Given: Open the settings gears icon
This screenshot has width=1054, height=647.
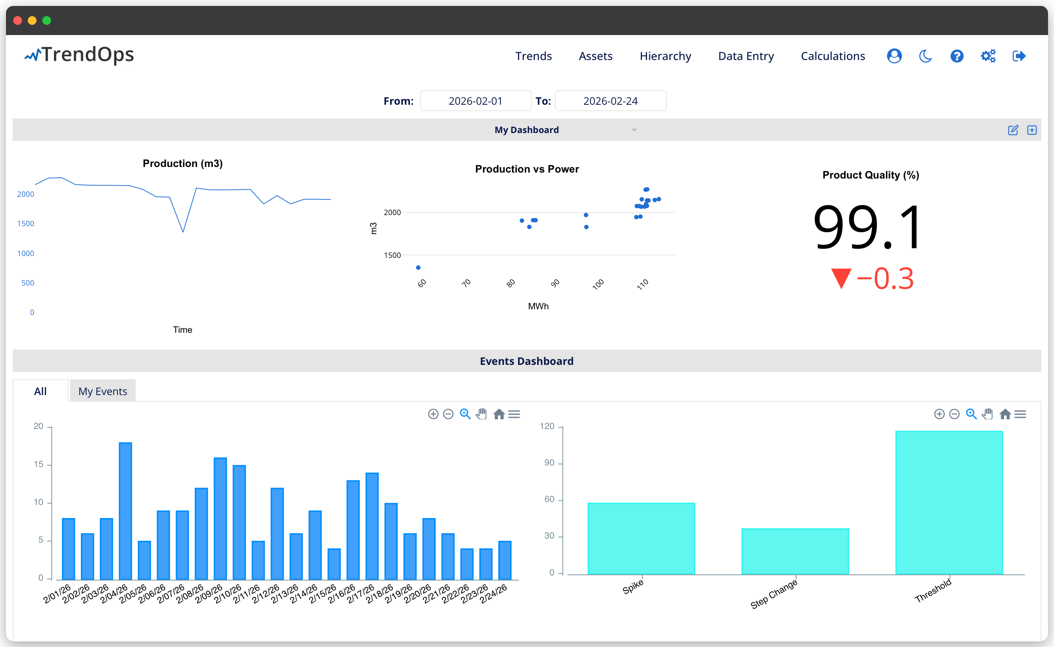Looking at the screenshot, I should point(988,56).
